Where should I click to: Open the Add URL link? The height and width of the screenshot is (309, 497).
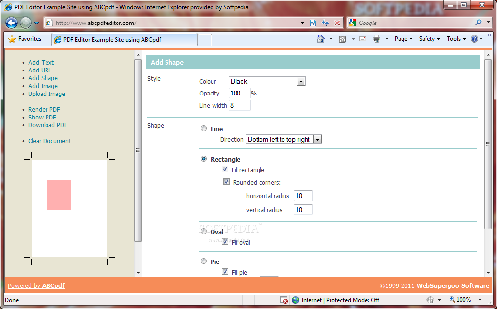click(40, 71)
